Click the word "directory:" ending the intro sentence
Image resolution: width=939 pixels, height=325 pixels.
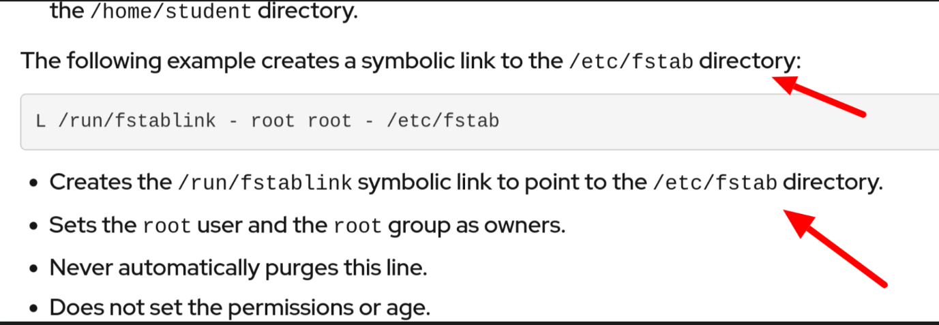(750, 61)
